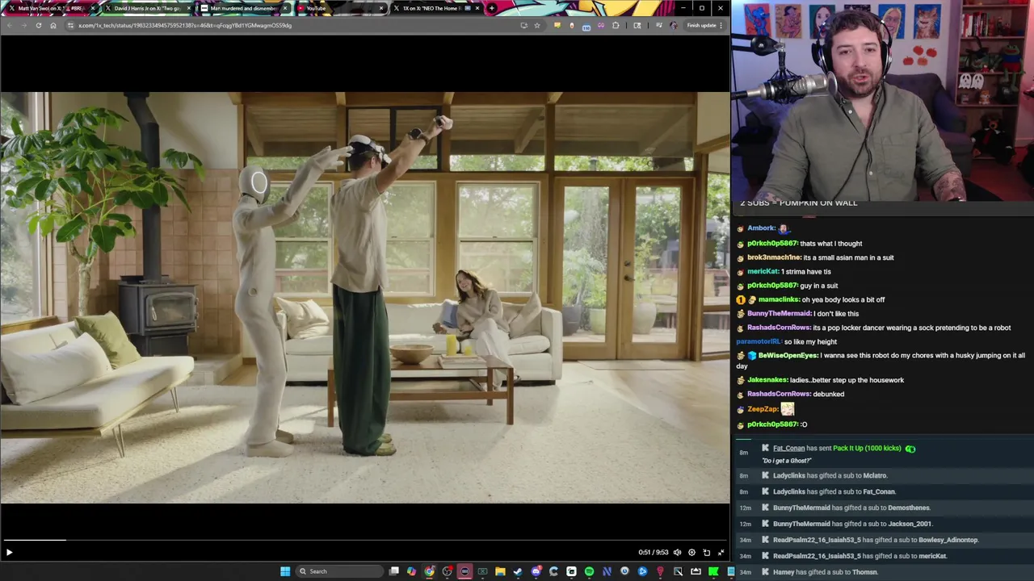Bookmark this page with the star icon
Screen dimensions: 1034x581
tap(536, 25)
